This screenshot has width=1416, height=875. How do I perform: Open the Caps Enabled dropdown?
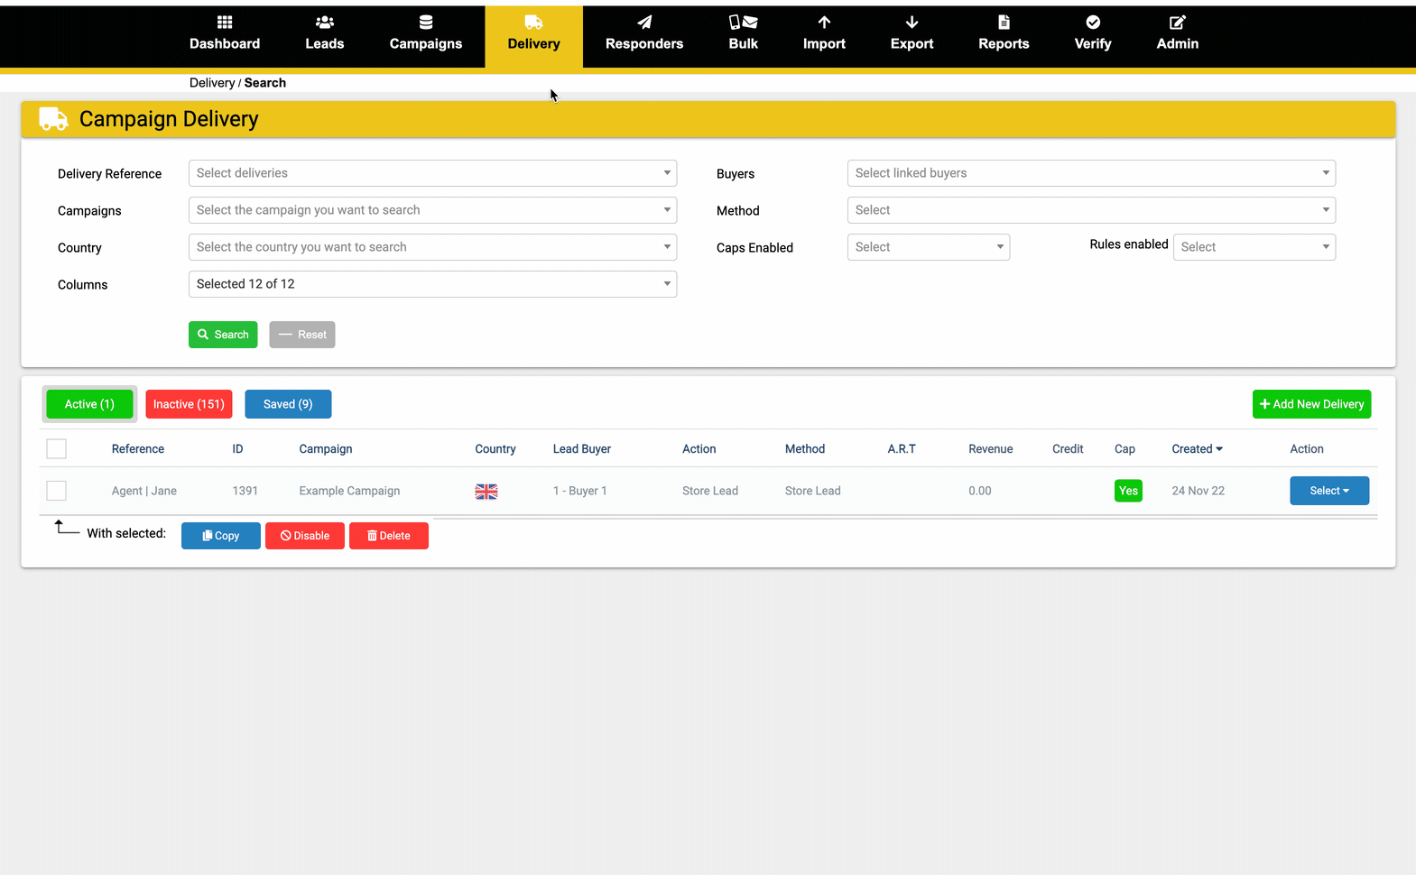929,247
